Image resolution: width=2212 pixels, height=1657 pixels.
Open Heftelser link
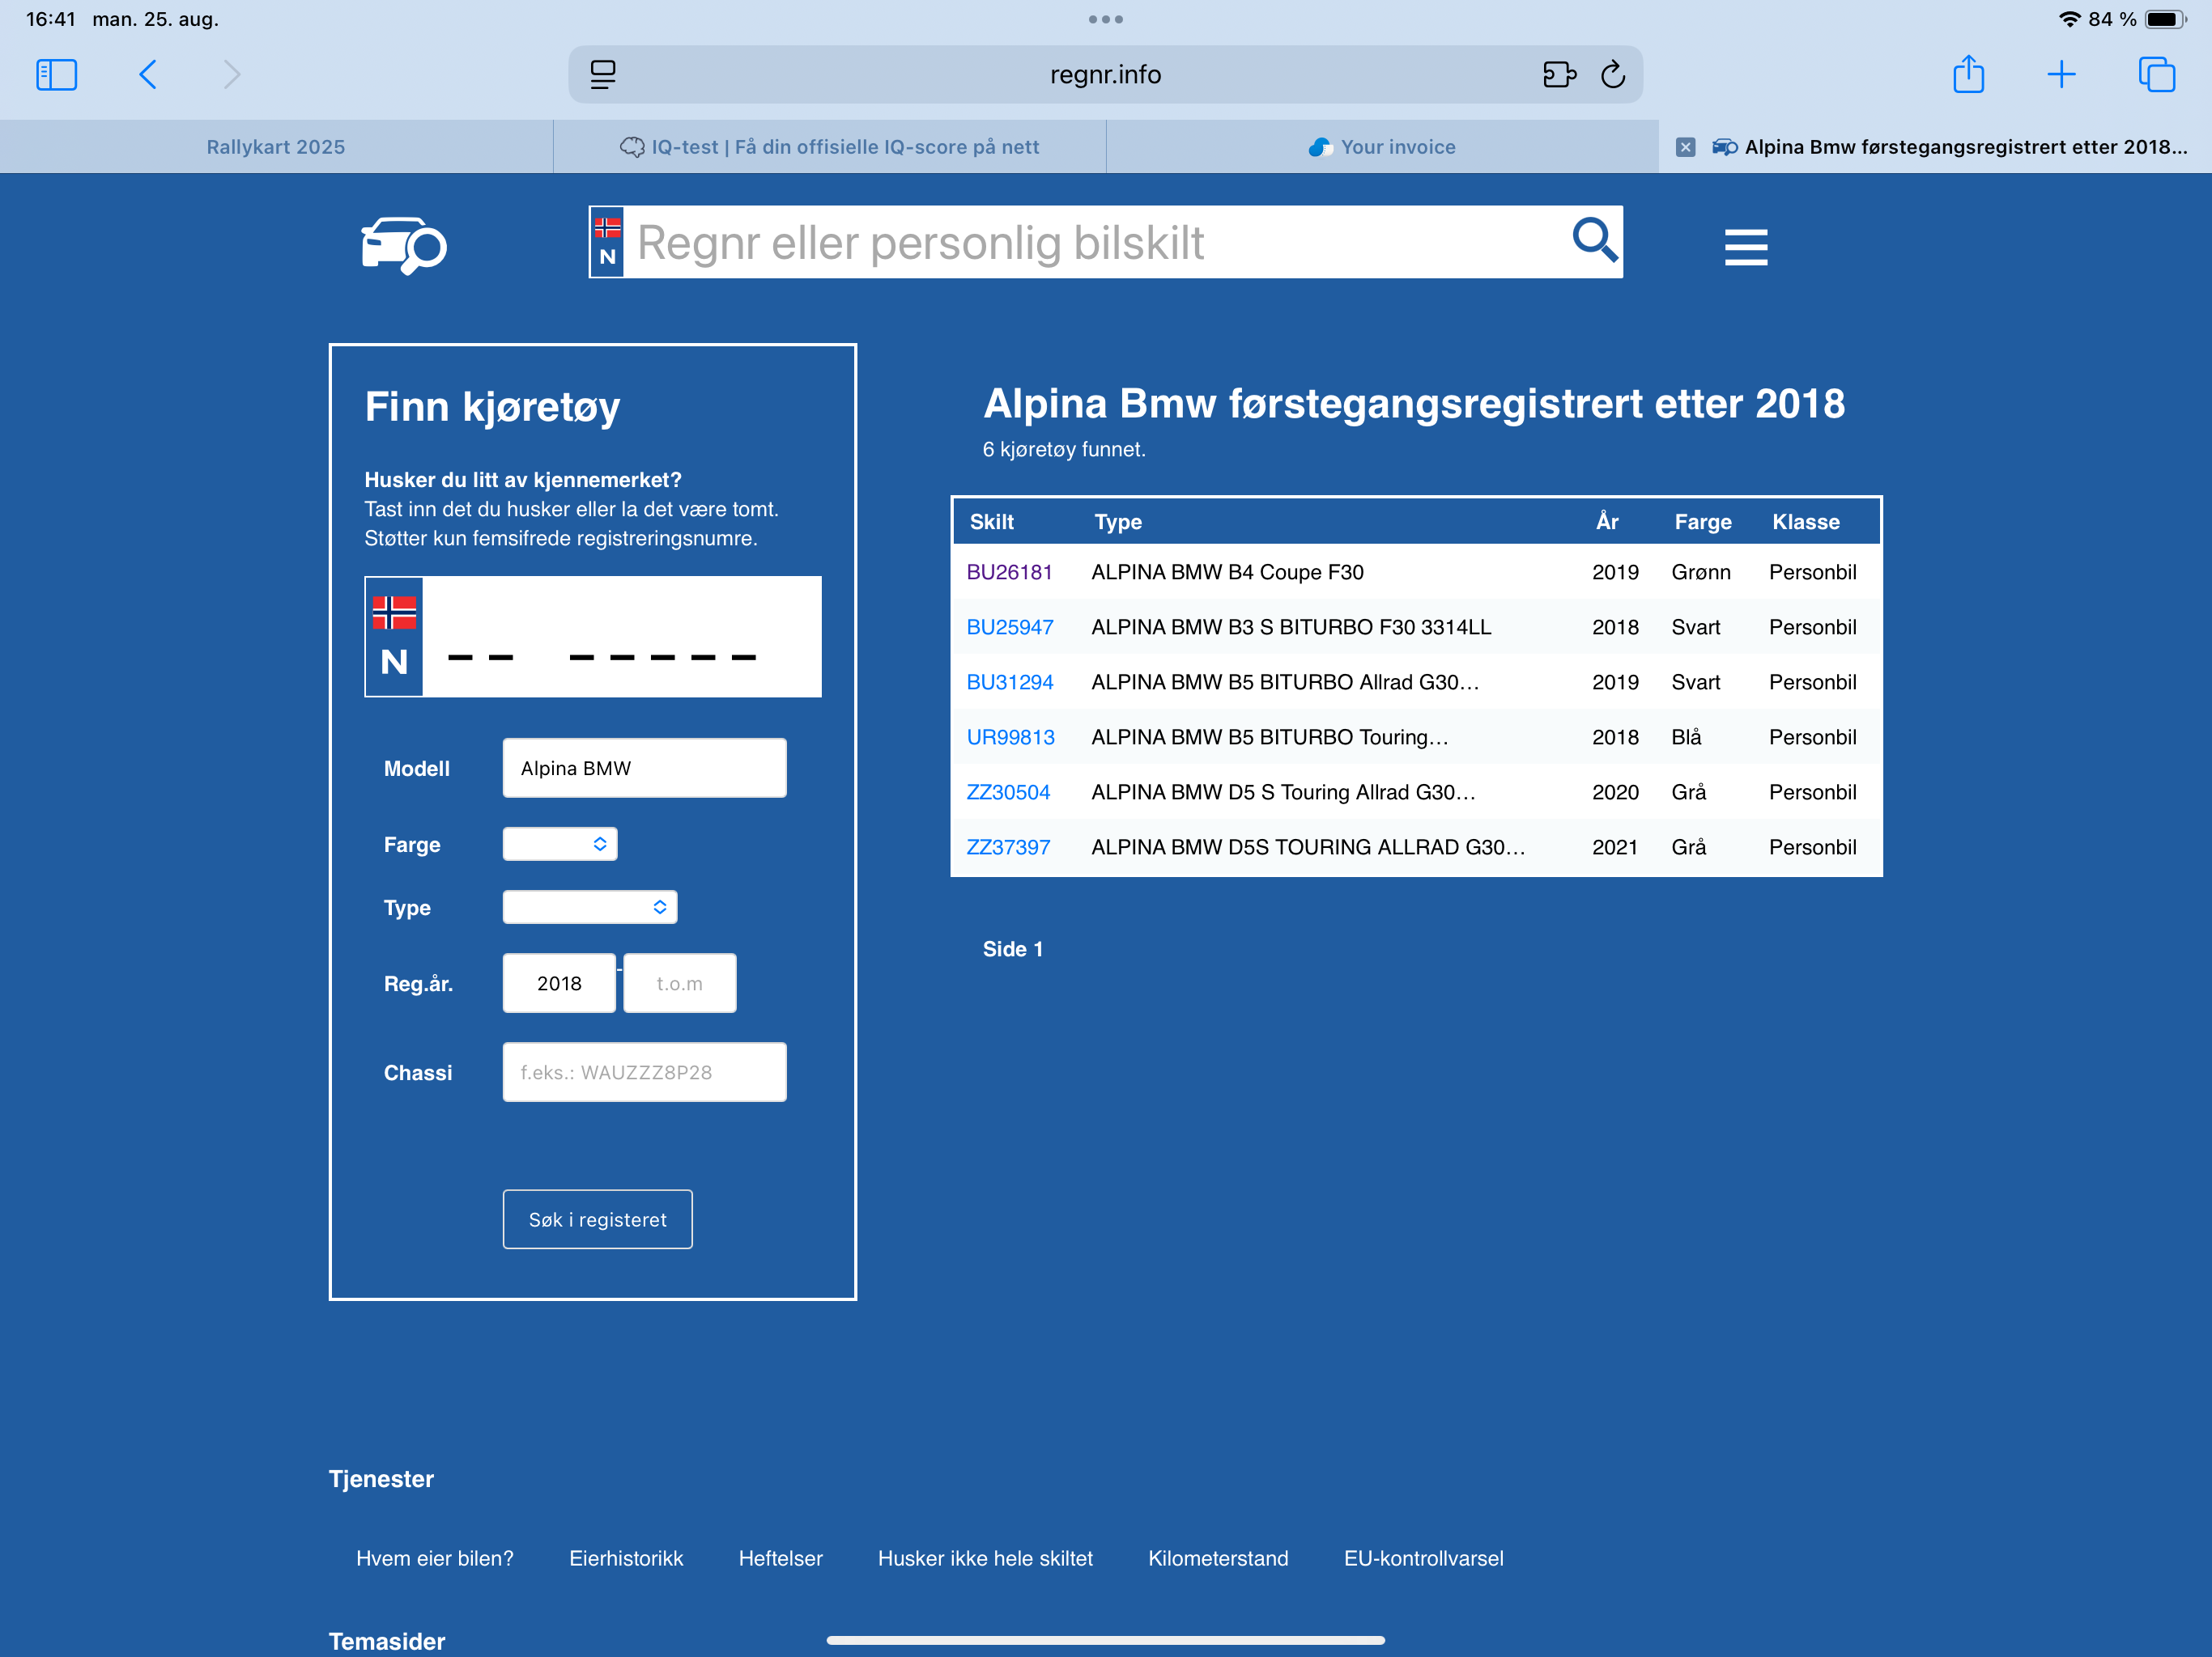coord(780,1559)
